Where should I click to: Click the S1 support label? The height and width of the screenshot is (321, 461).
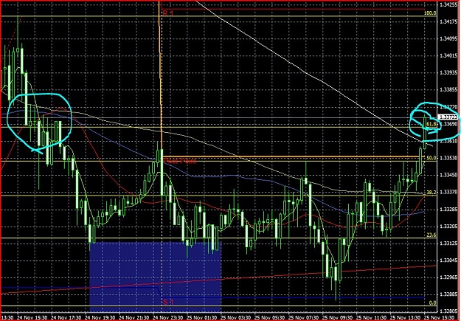coord(168,302)
